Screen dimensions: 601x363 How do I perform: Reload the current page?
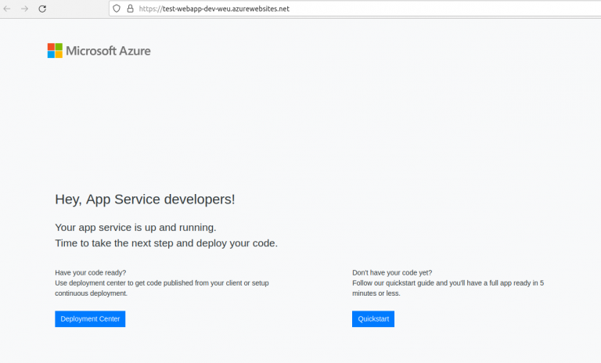(x=42, y=9)
